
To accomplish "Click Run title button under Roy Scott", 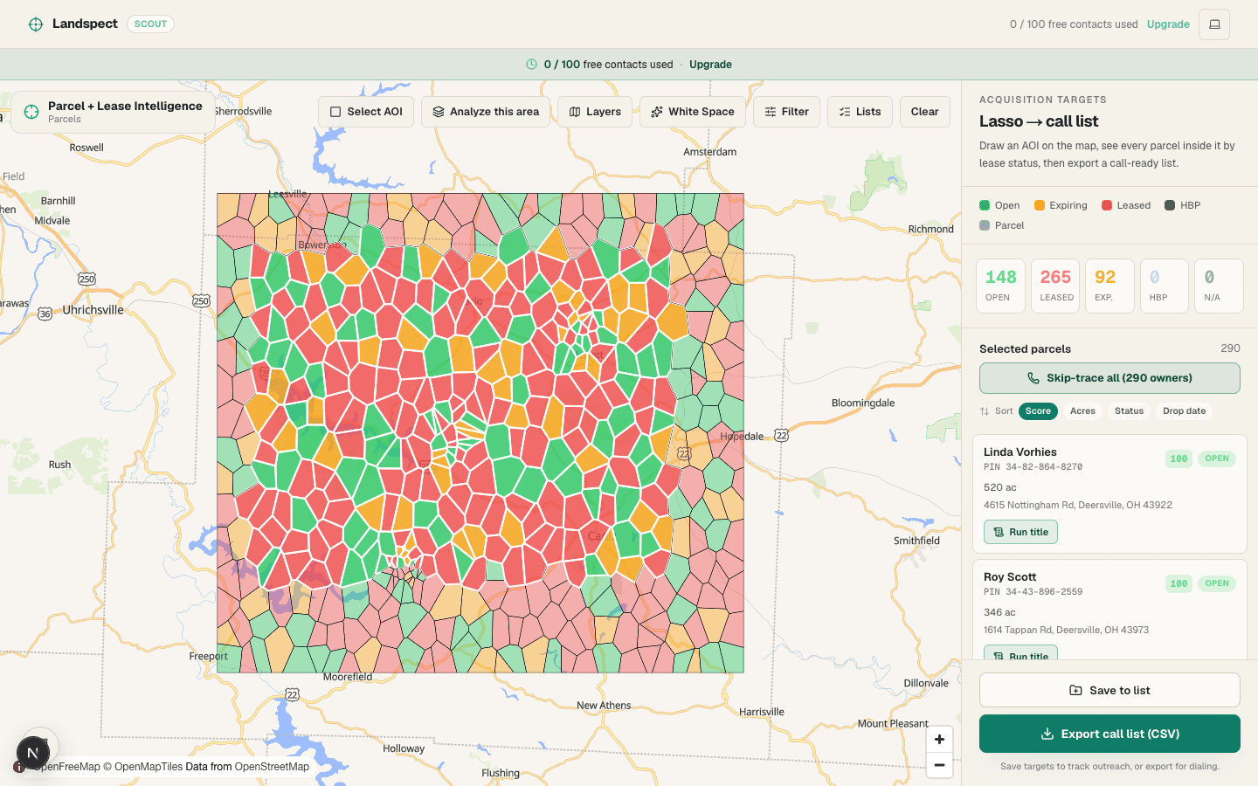I will pyautogui.click(x=1020, y=653).
